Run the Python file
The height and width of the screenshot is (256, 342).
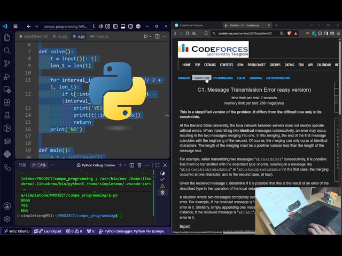pos(145,36)
